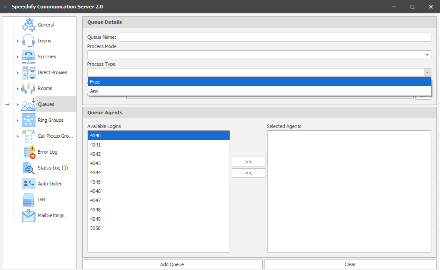Click the Call Pickup Groups phone icon
This screenshot has width=440, height=270.
[x=29, y=136]
